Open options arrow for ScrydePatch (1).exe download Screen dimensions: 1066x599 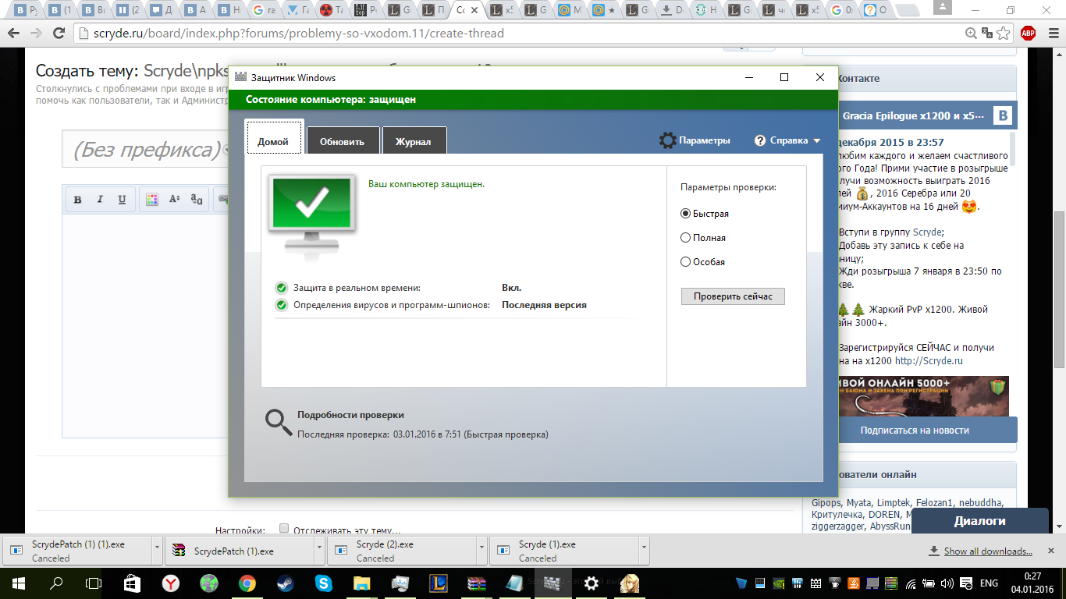point(320,549)
